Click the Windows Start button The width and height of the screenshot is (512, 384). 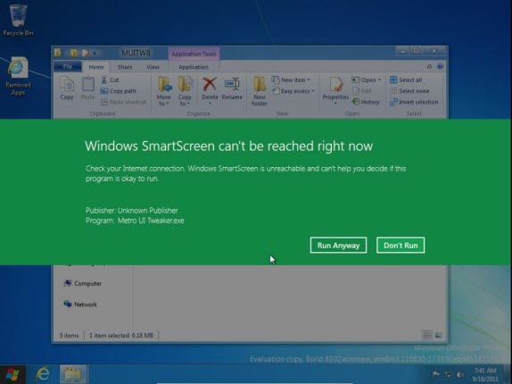coord(12,374)
